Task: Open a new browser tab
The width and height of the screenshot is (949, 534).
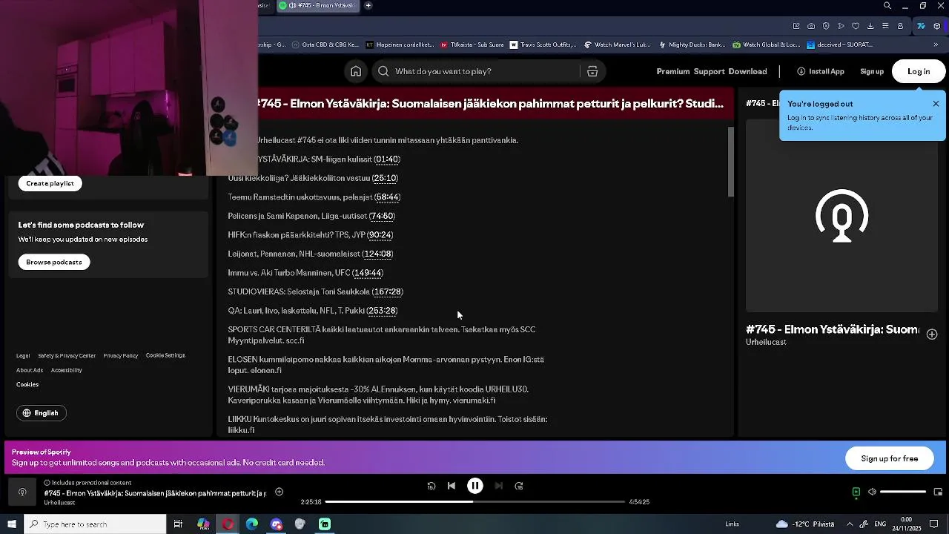Action: 368,6
